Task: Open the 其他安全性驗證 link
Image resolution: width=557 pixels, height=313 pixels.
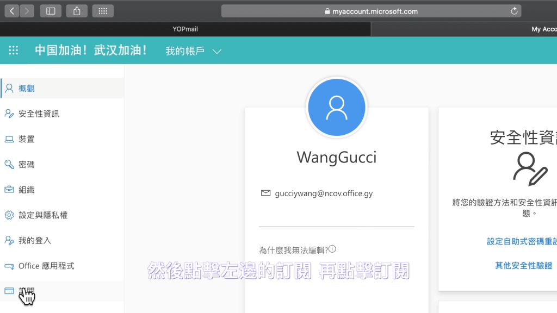Action: point(524,265)
